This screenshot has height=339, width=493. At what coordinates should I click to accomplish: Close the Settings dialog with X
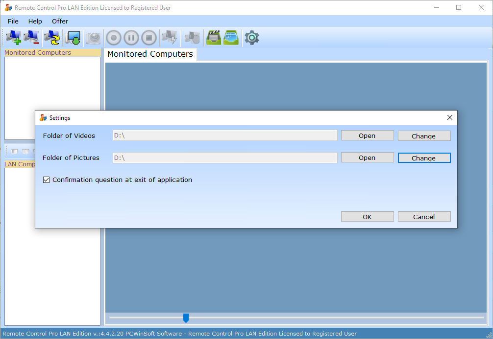(x=450, y=117)
